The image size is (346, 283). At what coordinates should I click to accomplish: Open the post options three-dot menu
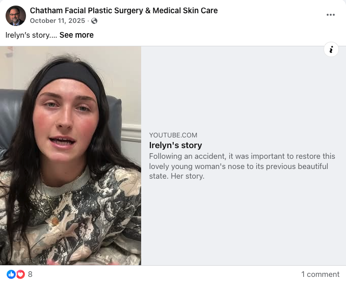click(331, 15)
